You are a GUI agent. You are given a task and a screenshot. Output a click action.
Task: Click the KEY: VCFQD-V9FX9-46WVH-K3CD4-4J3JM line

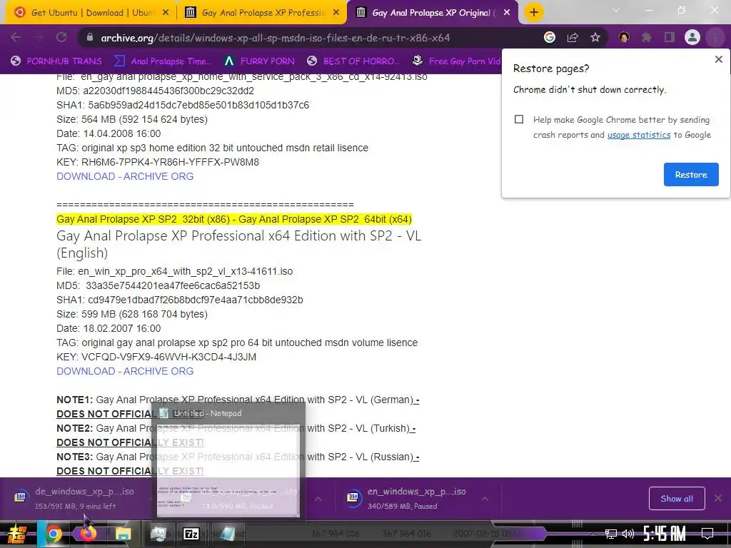(x=156, y=357)
